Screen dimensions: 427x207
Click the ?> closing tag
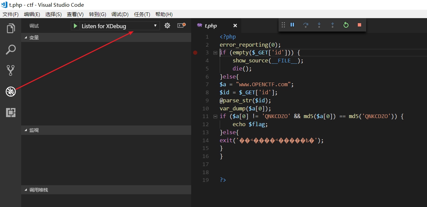tap(223, 180)
